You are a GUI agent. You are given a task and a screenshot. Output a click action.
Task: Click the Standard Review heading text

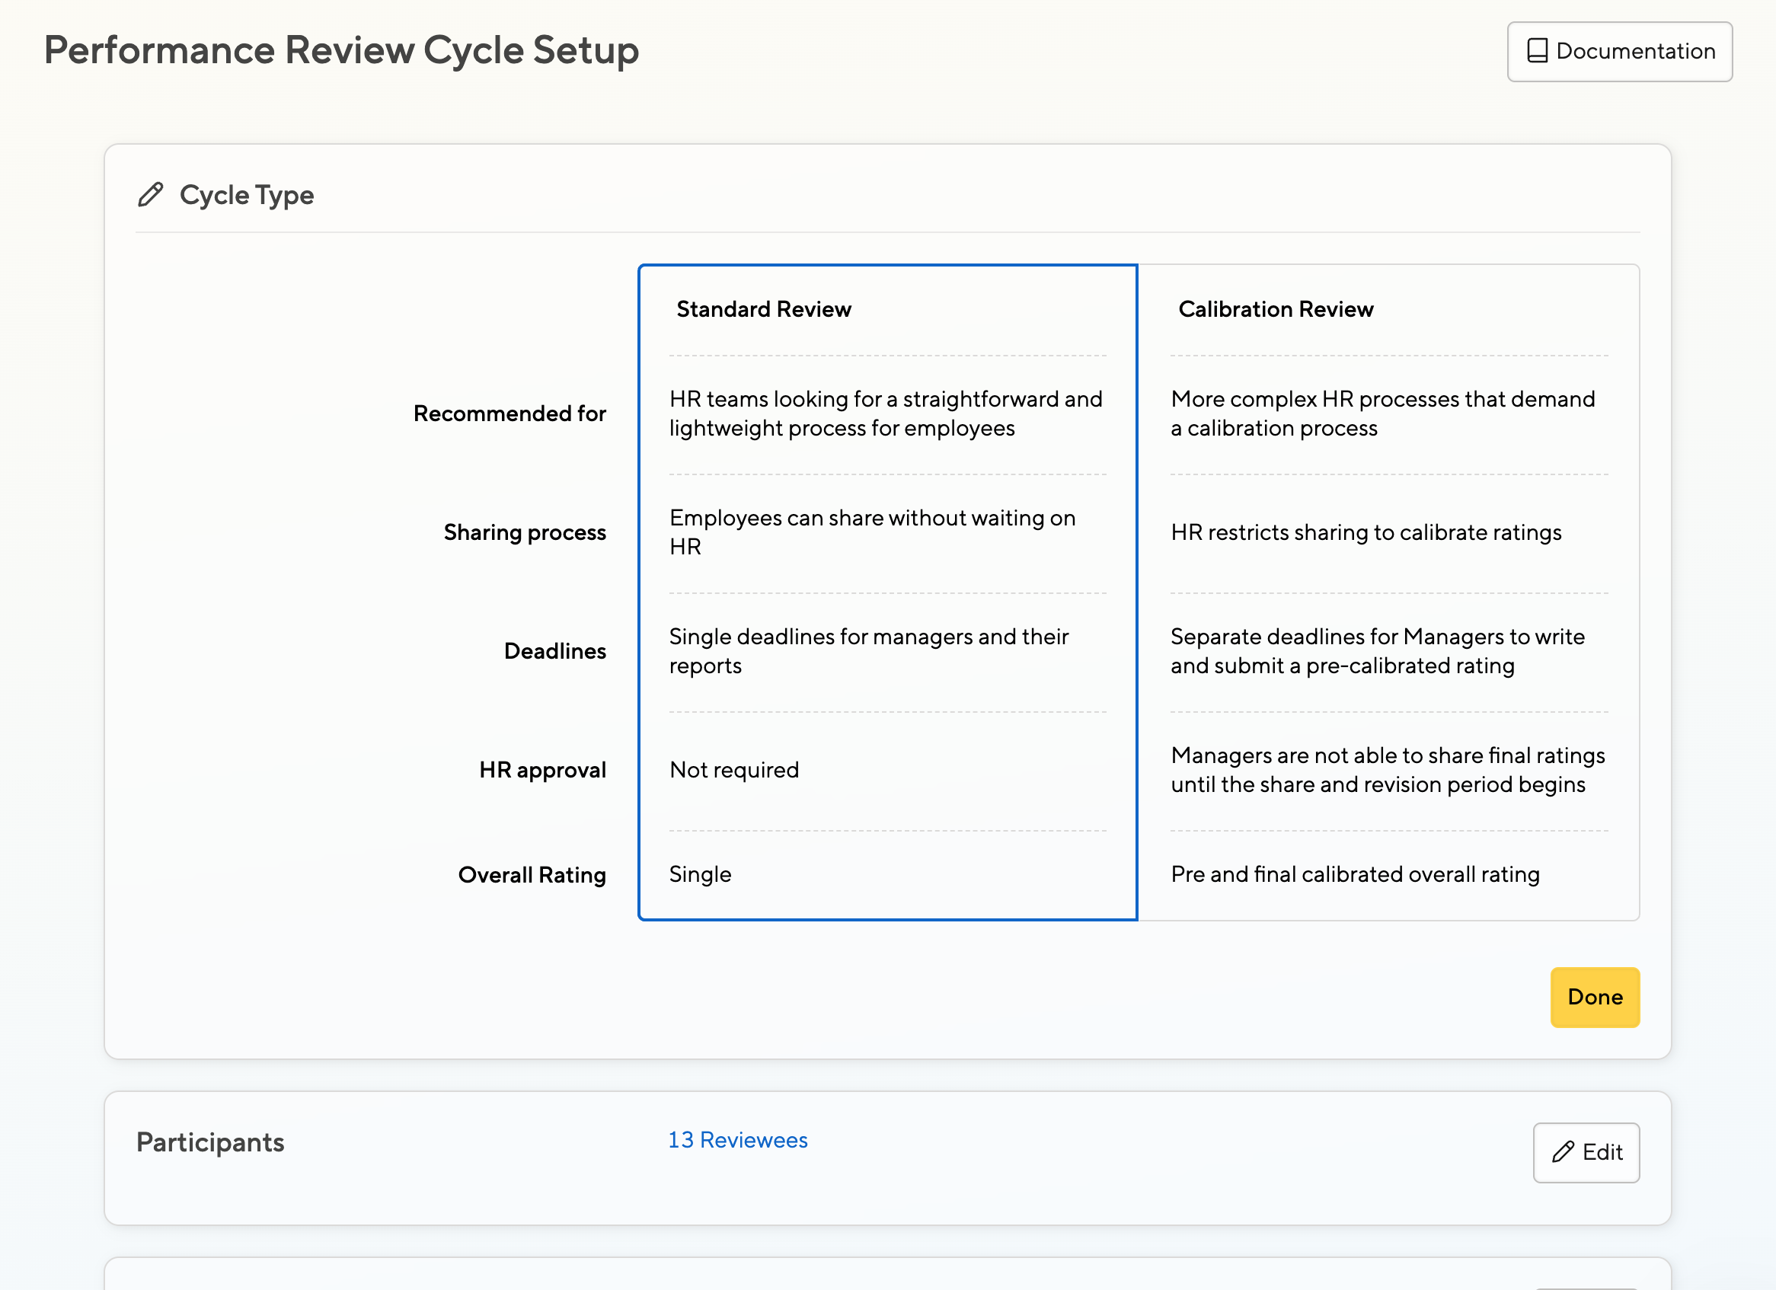[762, 309]
